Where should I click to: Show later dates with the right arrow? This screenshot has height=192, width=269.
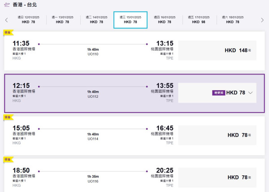(263, 20)
